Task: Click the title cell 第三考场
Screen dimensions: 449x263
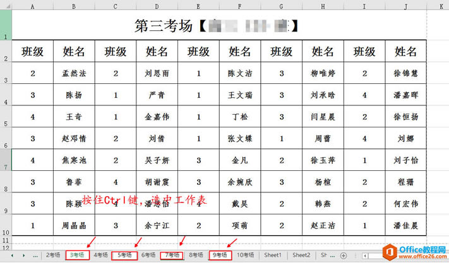Action: click(x=219, y=25)
